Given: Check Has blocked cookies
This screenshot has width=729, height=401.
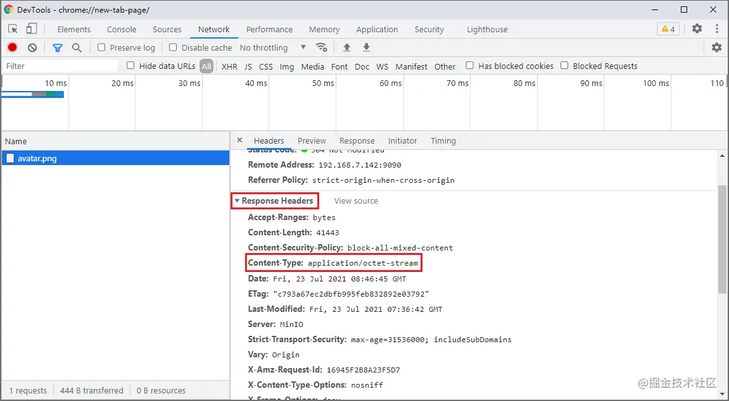Looking at the screenshot, I should click(469, 65).
